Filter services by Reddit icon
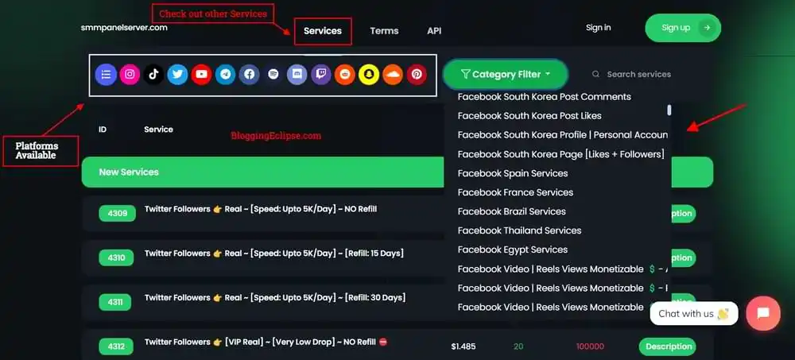This screenshot has height=360, width=795. [x=345, y=75]
